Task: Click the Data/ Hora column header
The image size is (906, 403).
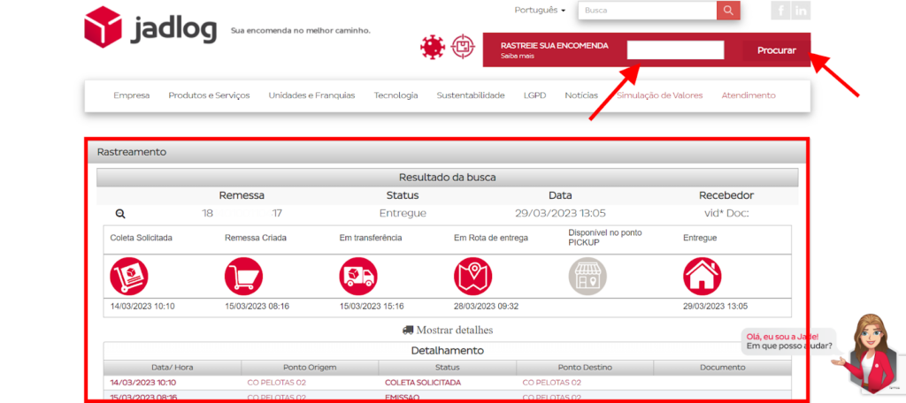Action: (x=173, y=367)
